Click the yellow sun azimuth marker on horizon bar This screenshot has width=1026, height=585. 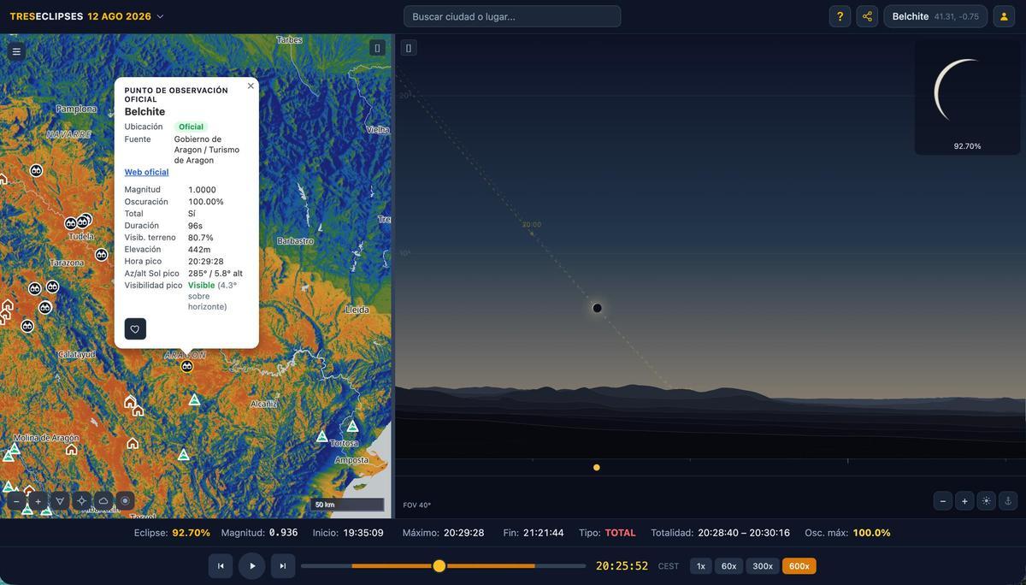pyautogui.click(x=597, y=468)
